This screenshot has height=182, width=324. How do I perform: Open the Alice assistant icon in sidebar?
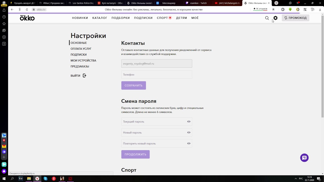4,171
